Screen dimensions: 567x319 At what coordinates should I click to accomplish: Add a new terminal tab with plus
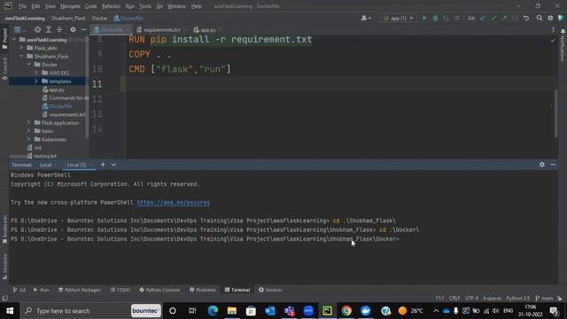coord(103,165)
